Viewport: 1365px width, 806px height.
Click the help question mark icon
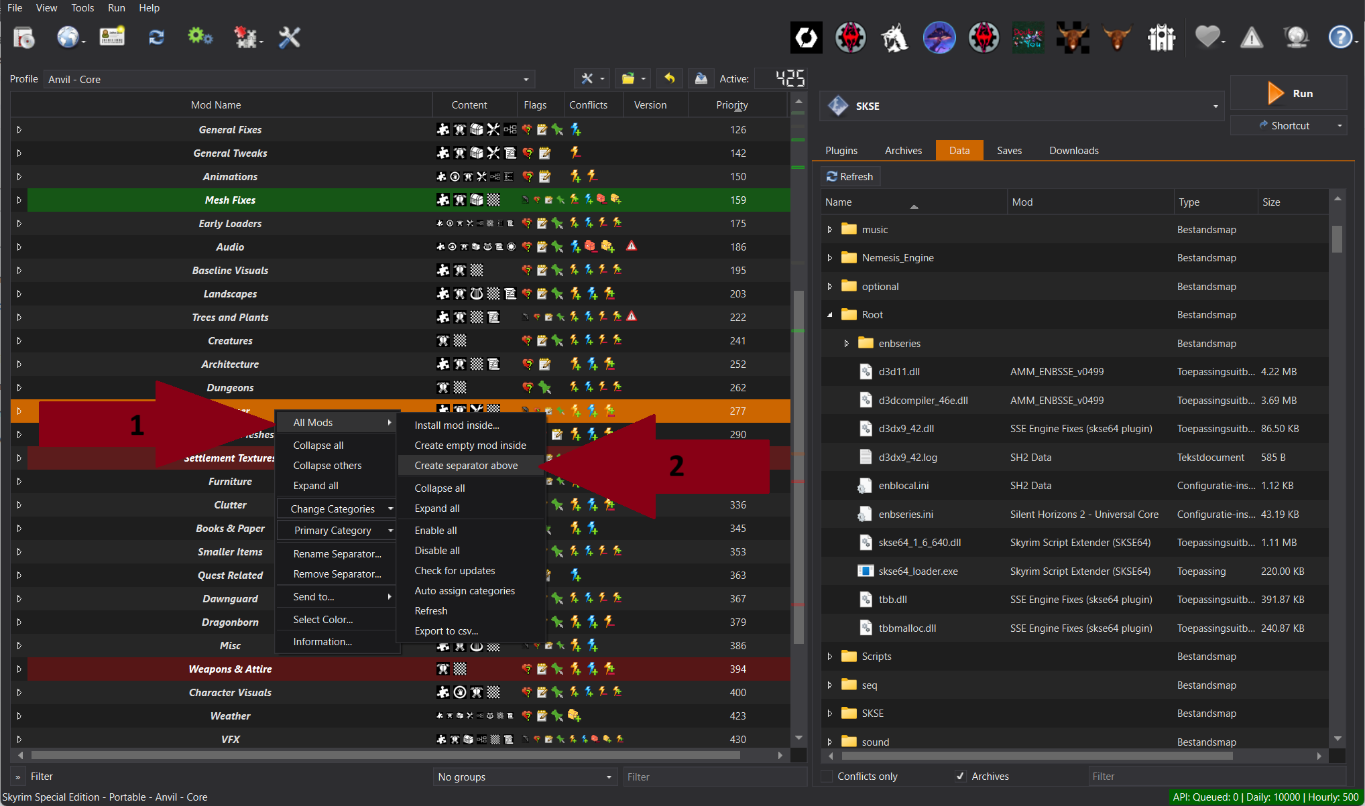(1340, 38)
